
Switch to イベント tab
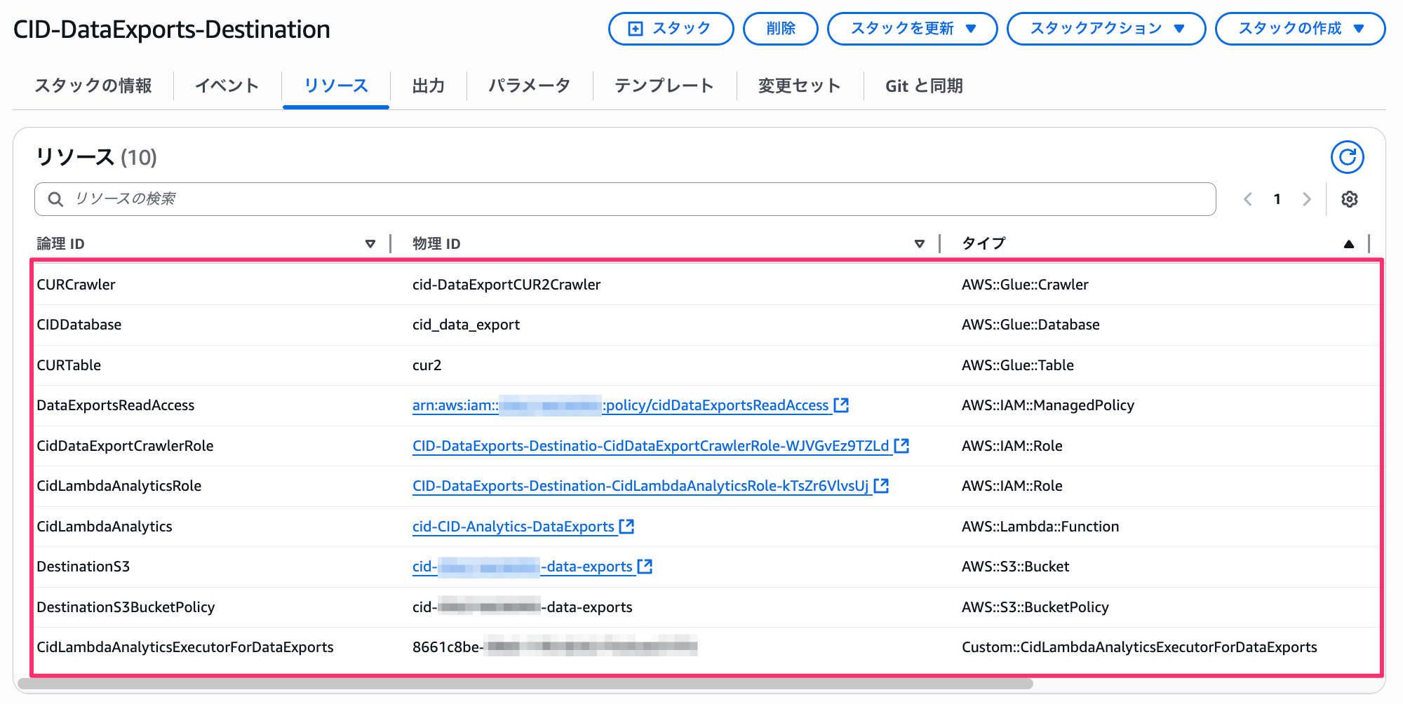[x=227, y=86]
